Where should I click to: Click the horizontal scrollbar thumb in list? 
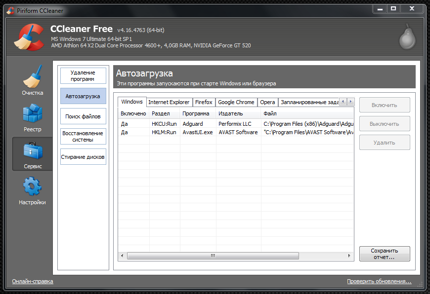(213, 256)
